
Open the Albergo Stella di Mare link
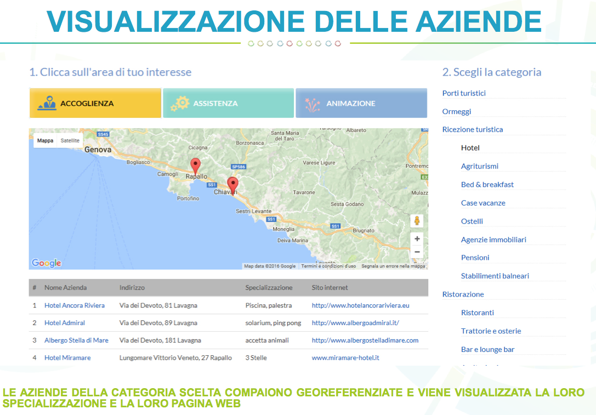[76, 340]
